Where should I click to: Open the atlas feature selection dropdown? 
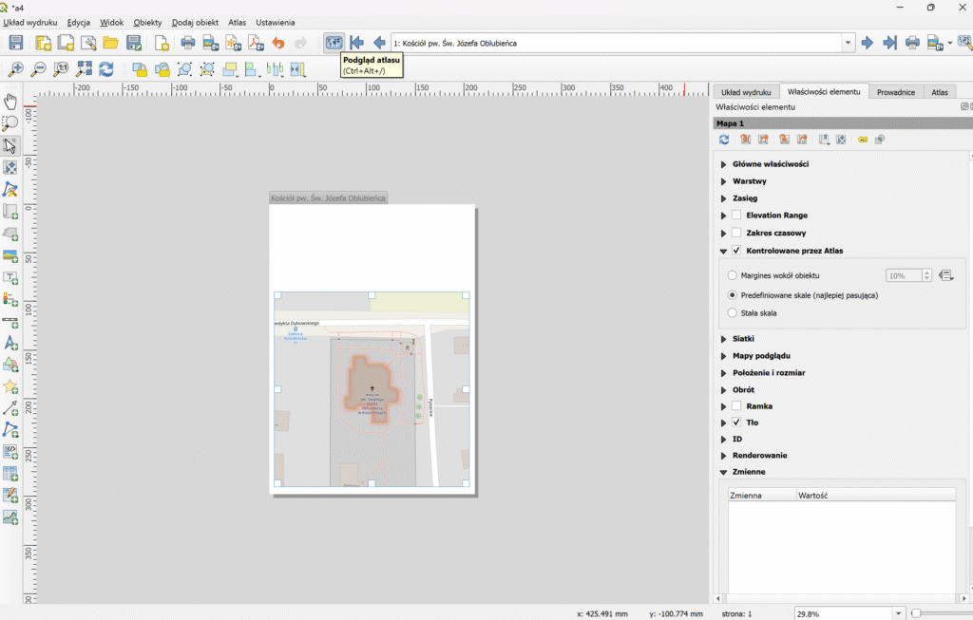[848, 43]
